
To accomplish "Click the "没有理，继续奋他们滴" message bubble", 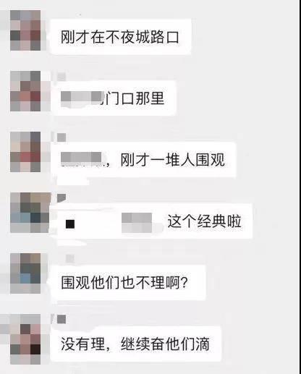I will pos(136,344).
